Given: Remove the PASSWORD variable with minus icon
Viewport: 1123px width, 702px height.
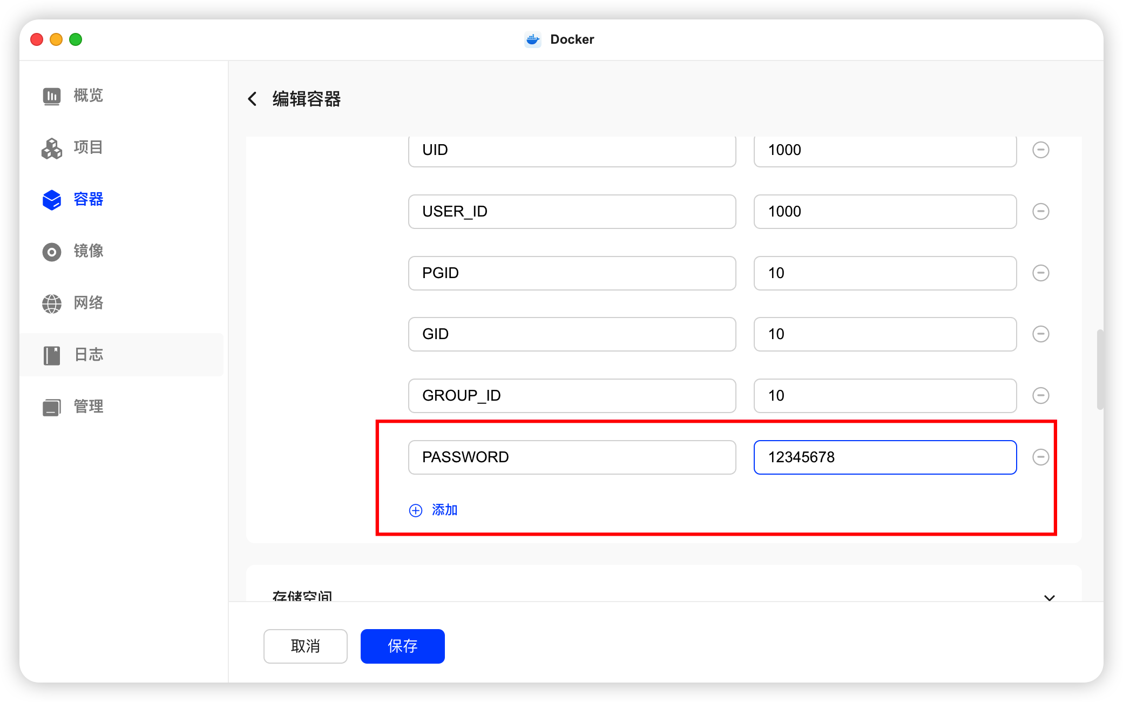Looking at the screenshot, I should tap(1040, 457).
